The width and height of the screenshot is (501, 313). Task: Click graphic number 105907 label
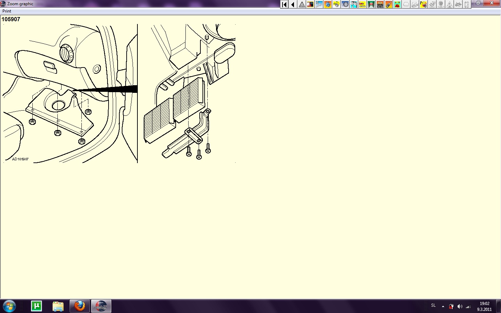(x=11, y=19)
